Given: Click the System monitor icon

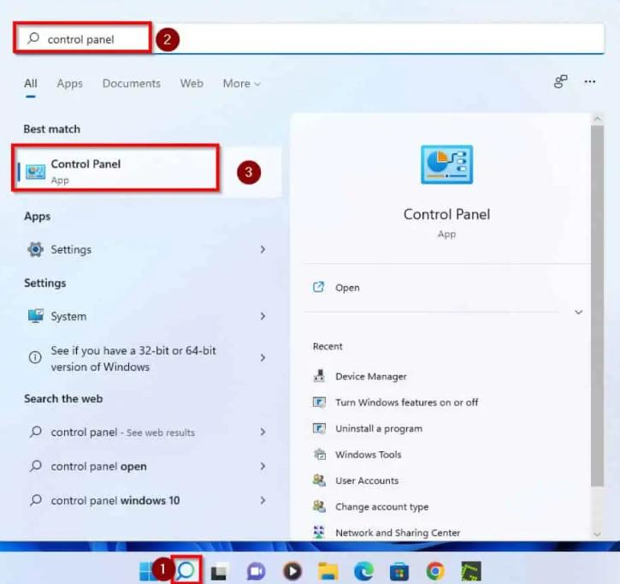Looking at the screenshot, I should coord(36,316).
